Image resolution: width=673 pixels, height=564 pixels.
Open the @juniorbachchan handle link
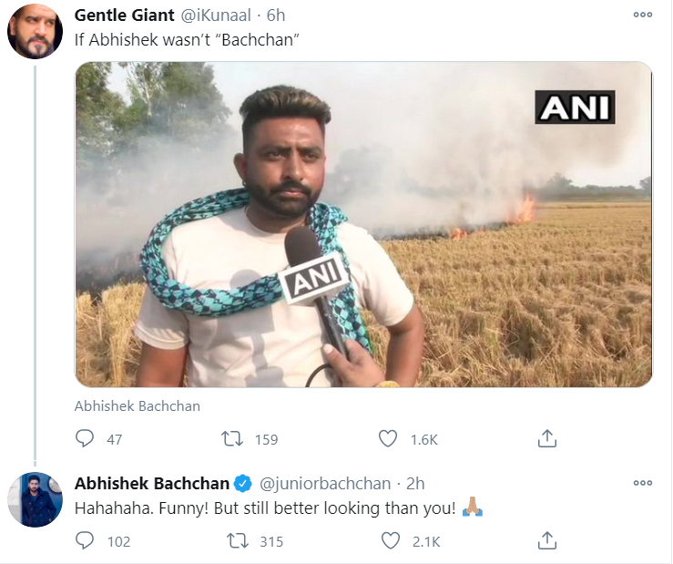(x=326, y=483)
